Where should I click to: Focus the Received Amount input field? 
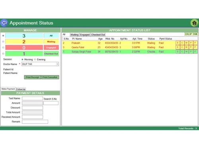[32, 117]
